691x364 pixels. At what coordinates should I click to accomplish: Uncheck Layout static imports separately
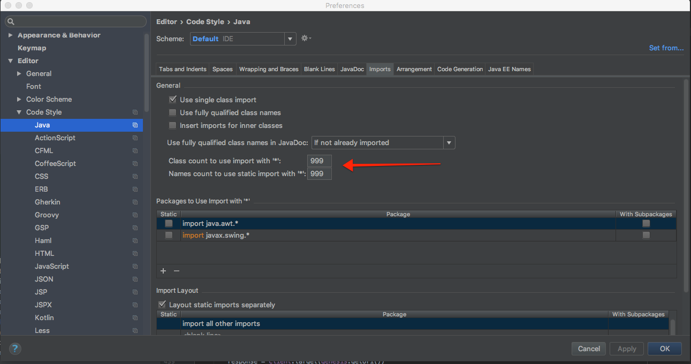point(162,305)
